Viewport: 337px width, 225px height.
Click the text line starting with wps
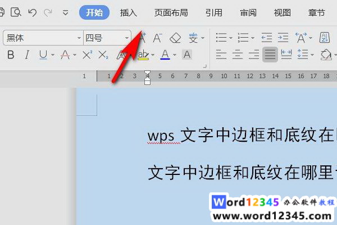(x=242, y=136)
